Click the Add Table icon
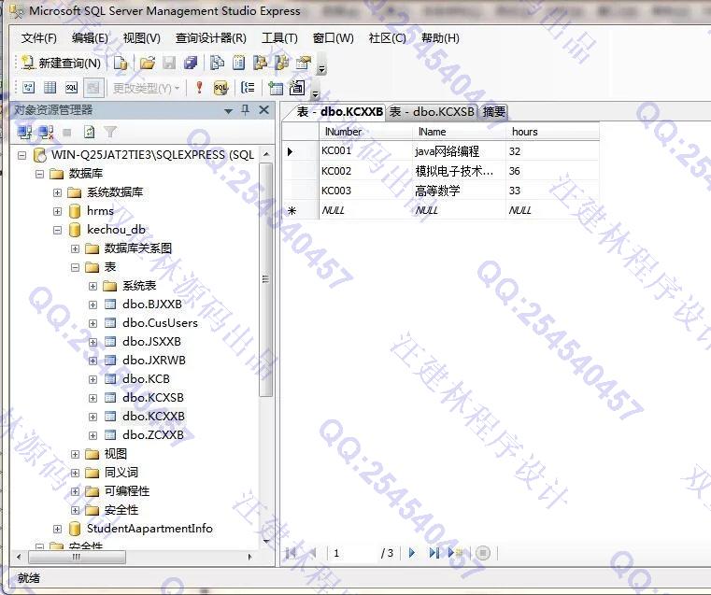The height and width of the screenshot is (595, 711). click(276, 88)
